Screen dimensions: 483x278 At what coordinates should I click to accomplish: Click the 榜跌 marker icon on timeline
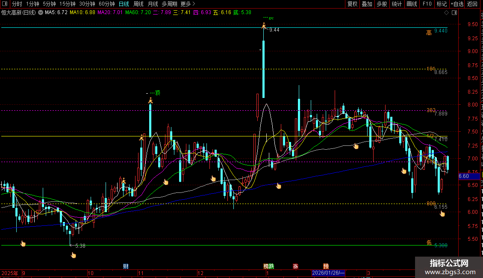(x=268, y=266)
